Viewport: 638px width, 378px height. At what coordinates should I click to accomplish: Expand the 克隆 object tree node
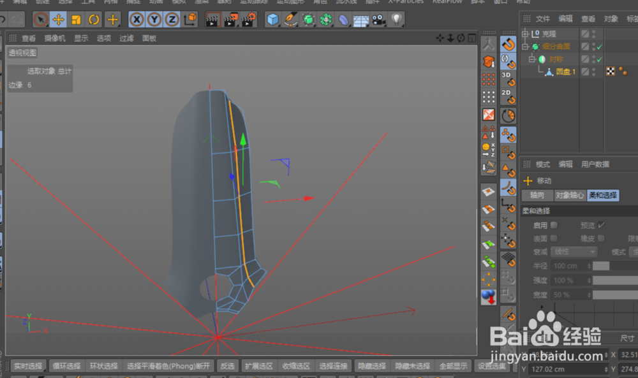(x=525, y=34)
